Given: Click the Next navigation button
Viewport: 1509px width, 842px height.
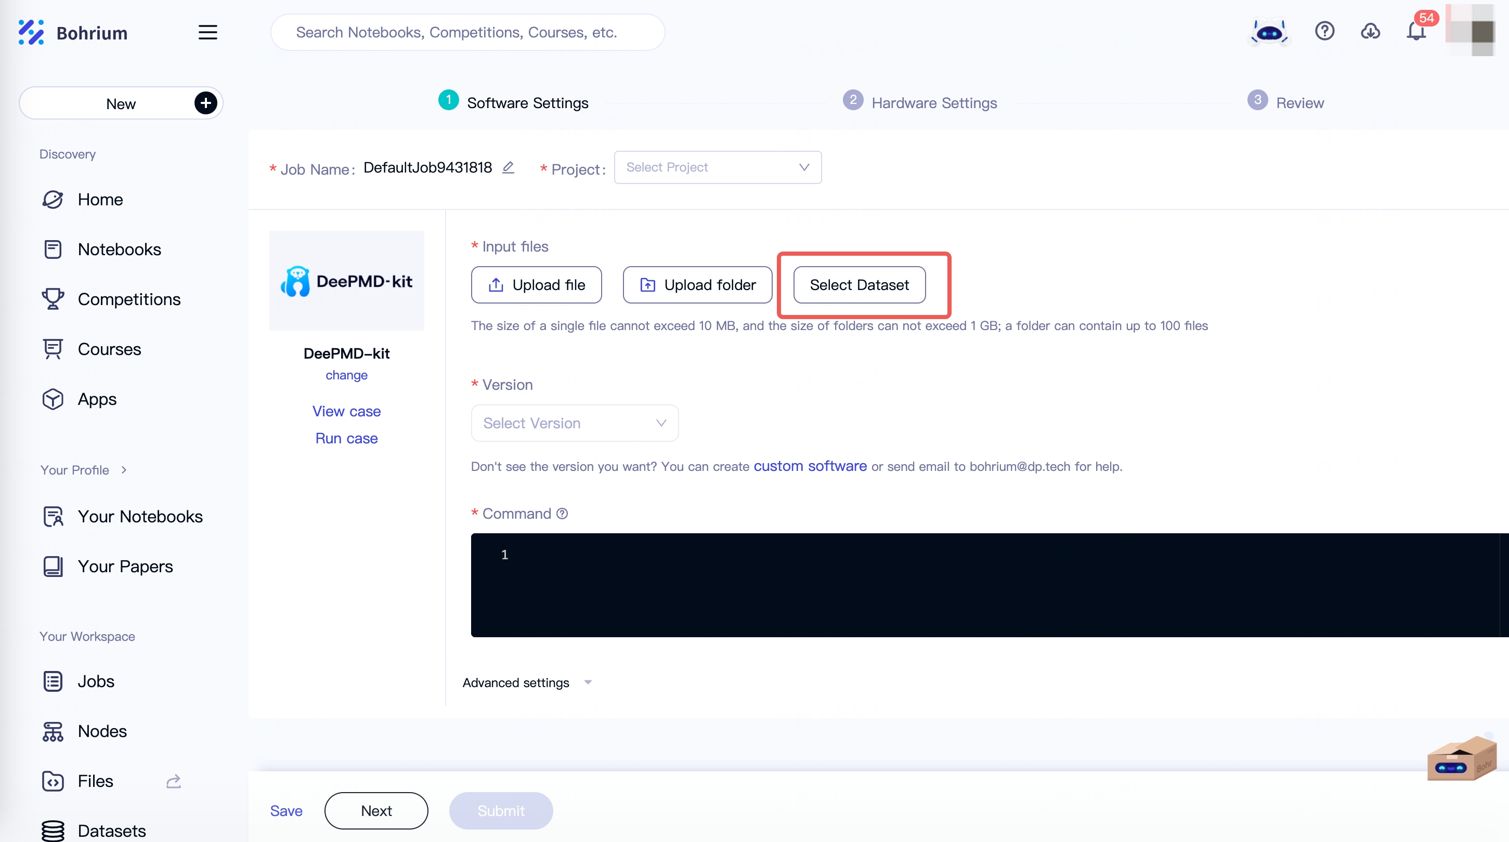Looking at the screenshot, I should click(375, 810).
